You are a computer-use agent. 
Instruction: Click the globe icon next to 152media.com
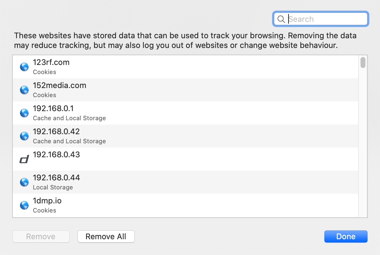coord(24,90)
